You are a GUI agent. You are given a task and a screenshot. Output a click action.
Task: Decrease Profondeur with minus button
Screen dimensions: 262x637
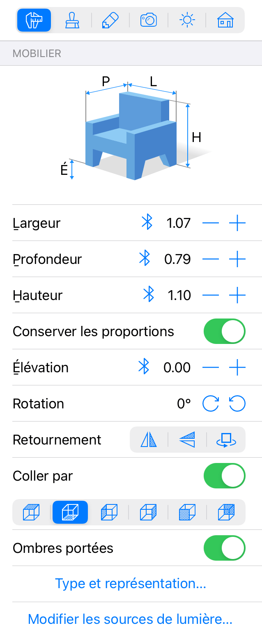click(x=211, y=259)
